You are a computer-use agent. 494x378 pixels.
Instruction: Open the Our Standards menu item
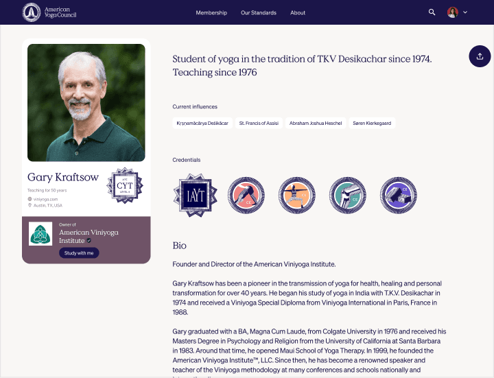pyautogui.click(x=259, y=12)
